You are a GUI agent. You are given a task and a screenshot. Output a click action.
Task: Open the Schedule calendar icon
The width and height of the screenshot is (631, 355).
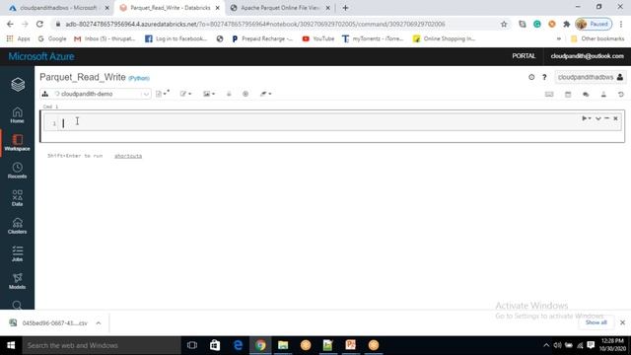568,95
